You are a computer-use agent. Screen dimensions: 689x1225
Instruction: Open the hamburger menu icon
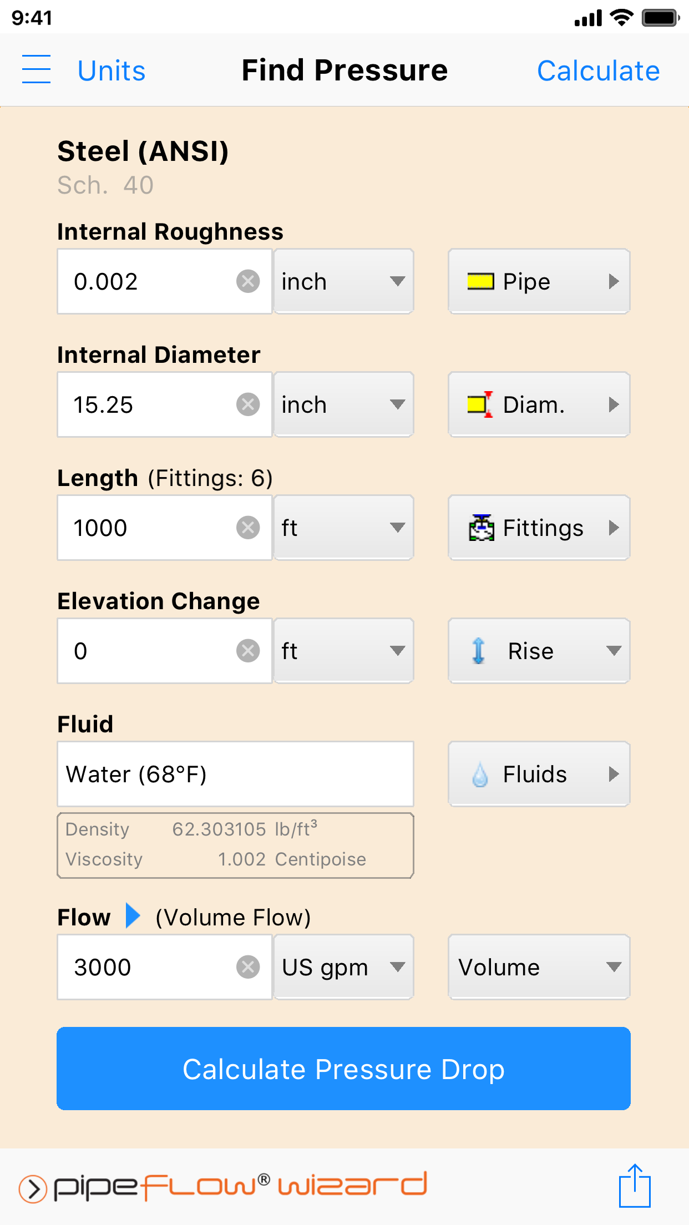pos(36,69)
